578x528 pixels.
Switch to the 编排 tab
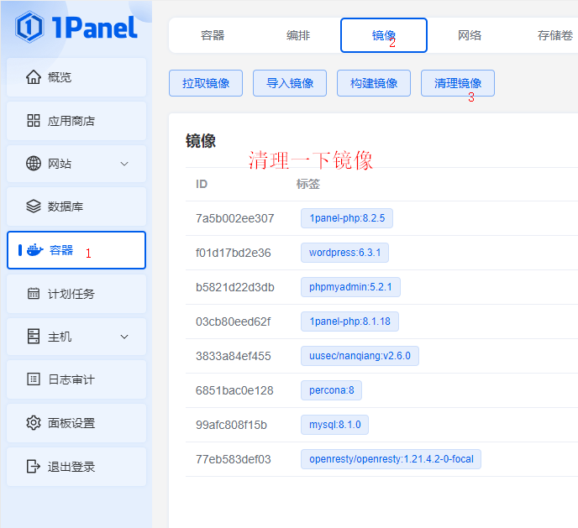click(298, 35)
